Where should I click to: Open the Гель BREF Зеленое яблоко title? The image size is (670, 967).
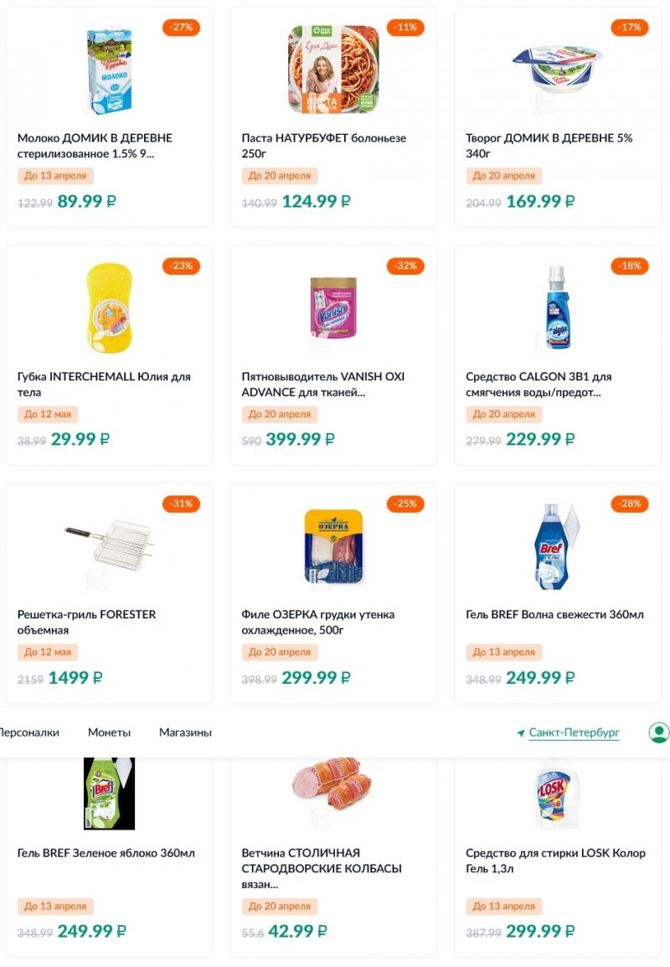[x=106, y=853]
